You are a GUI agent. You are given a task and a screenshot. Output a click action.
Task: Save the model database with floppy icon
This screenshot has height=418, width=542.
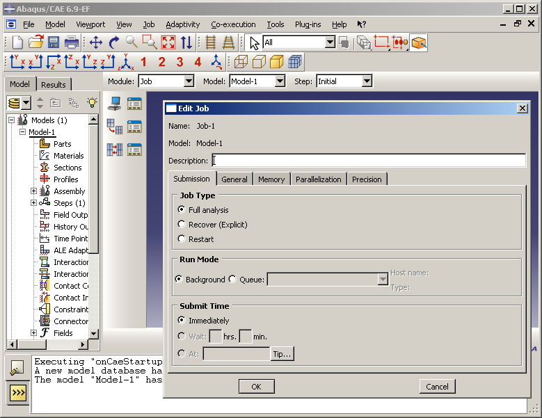pyautogui.click(x=54, y=42)
